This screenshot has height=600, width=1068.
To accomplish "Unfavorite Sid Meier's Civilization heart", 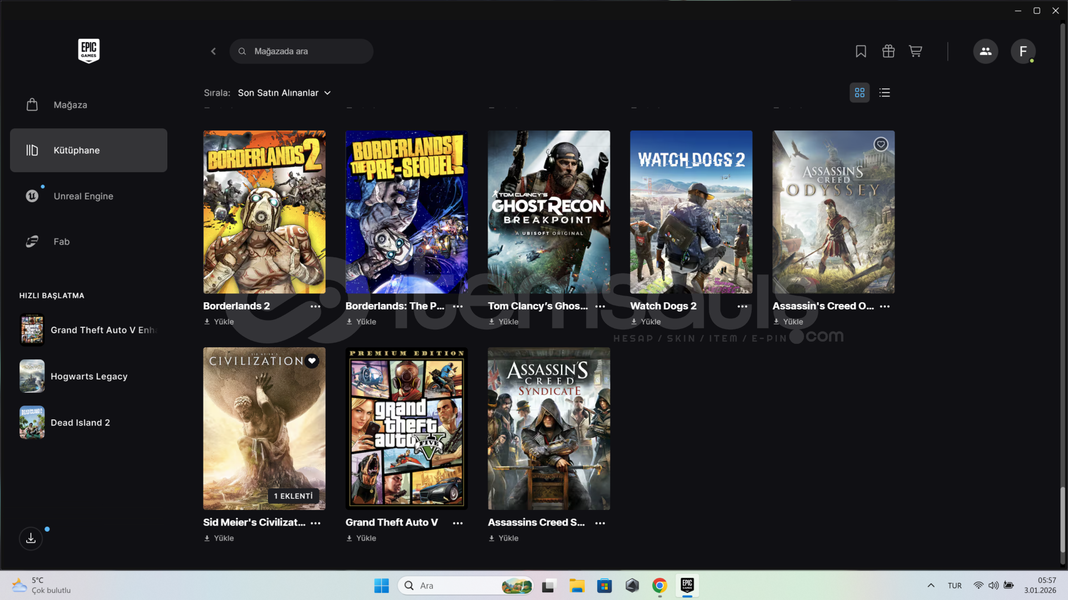I will coord(312,361).
